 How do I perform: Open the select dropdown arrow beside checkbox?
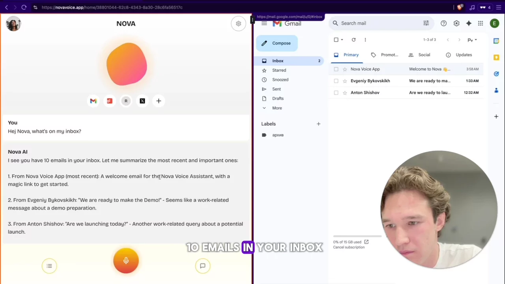coord(342,40)
